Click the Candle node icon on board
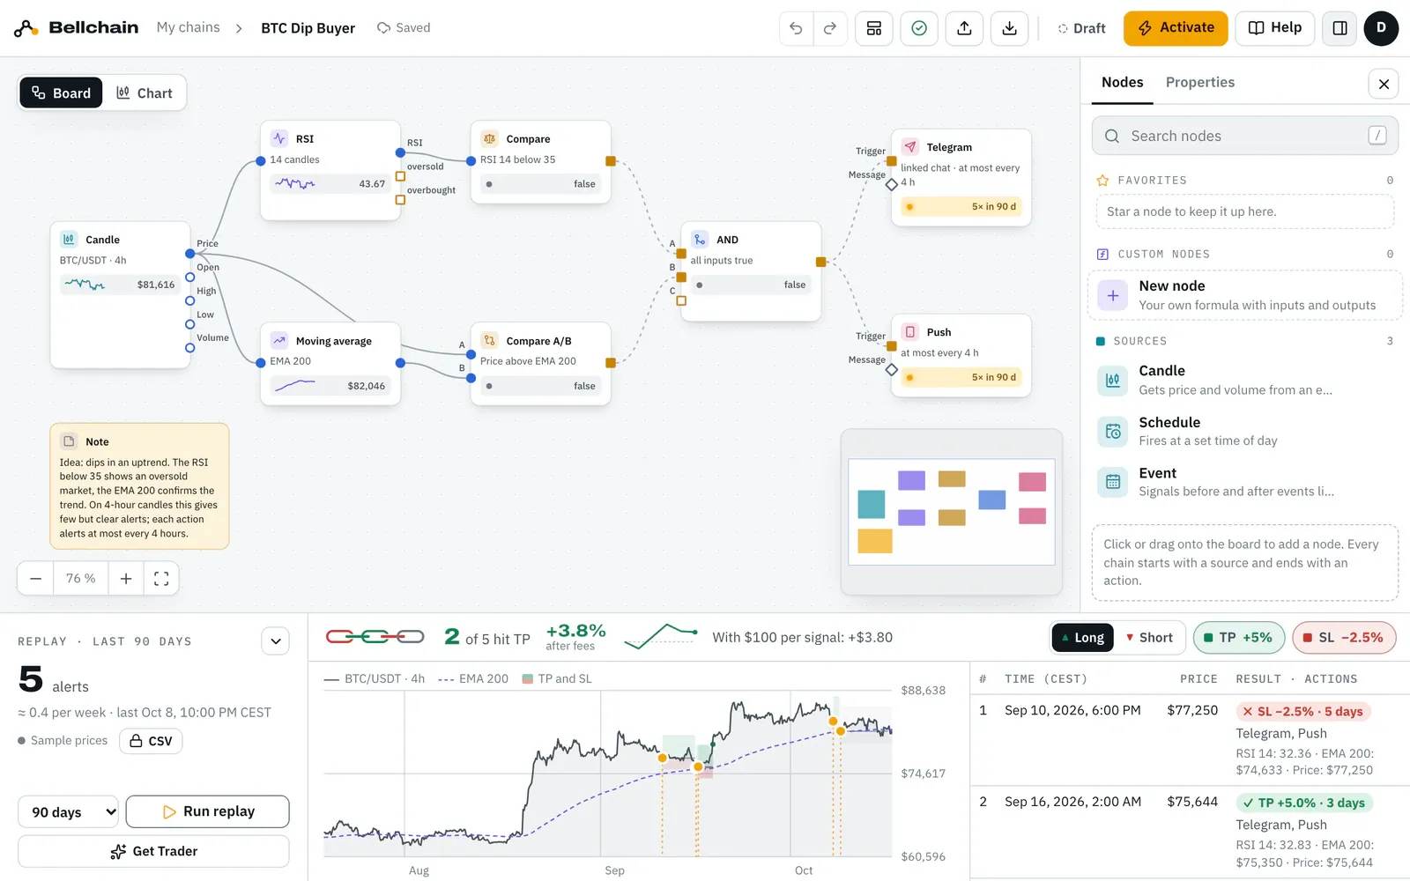 [x=69, y=239]
